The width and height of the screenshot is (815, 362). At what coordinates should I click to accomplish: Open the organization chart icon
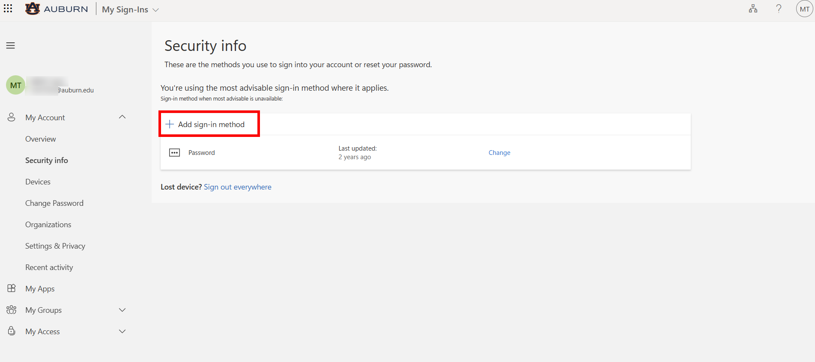click(x=753, y=9)
